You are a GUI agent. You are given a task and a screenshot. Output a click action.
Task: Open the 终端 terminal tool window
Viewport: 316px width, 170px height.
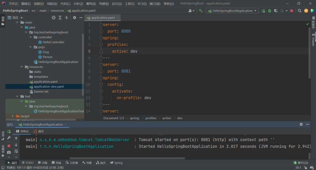[x=58, y=163]
